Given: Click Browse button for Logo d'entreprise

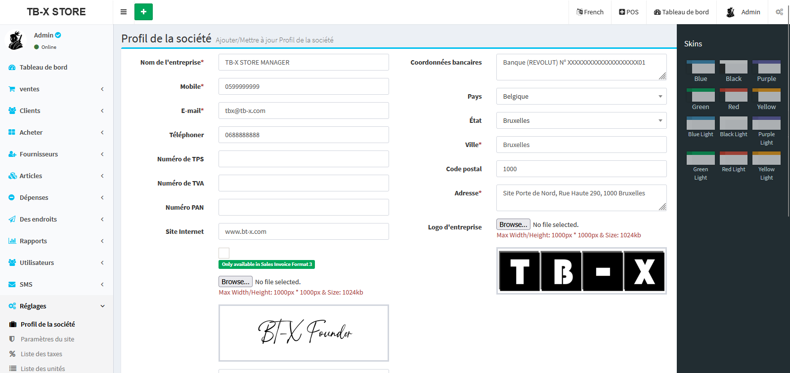Looking at the screenshot, I should tap(513, 224).
